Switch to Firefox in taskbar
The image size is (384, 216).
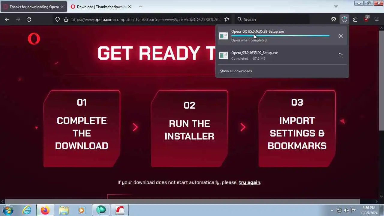pyautogui.click(x=45, y=210)
